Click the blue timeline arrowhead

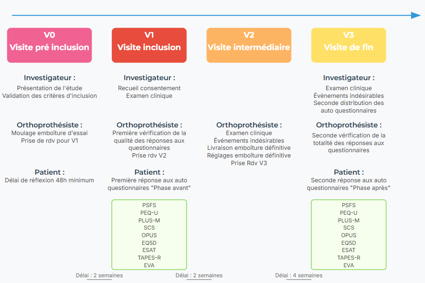click(x=415, y=15)
